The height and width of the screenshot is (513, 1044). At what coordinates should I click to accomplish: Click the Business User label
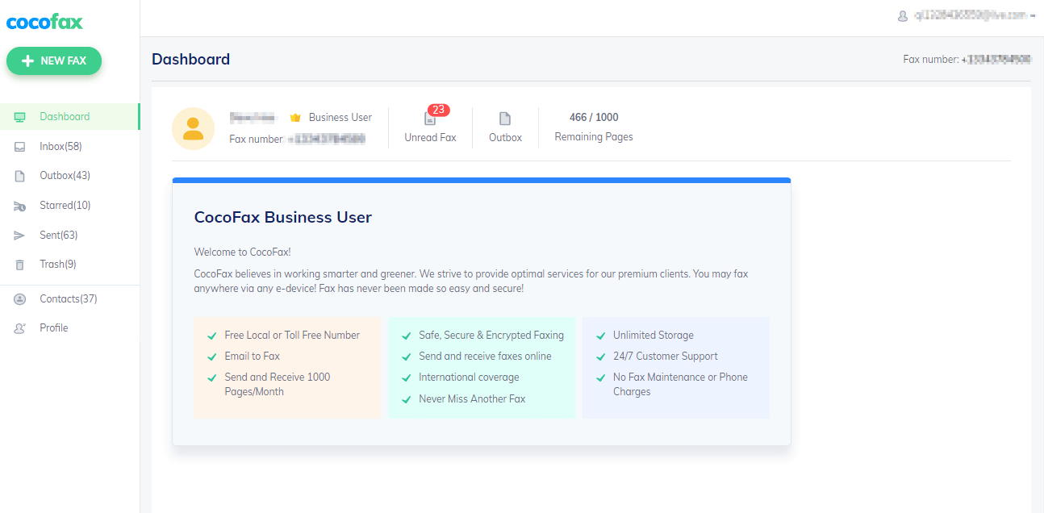pos(340,118)
